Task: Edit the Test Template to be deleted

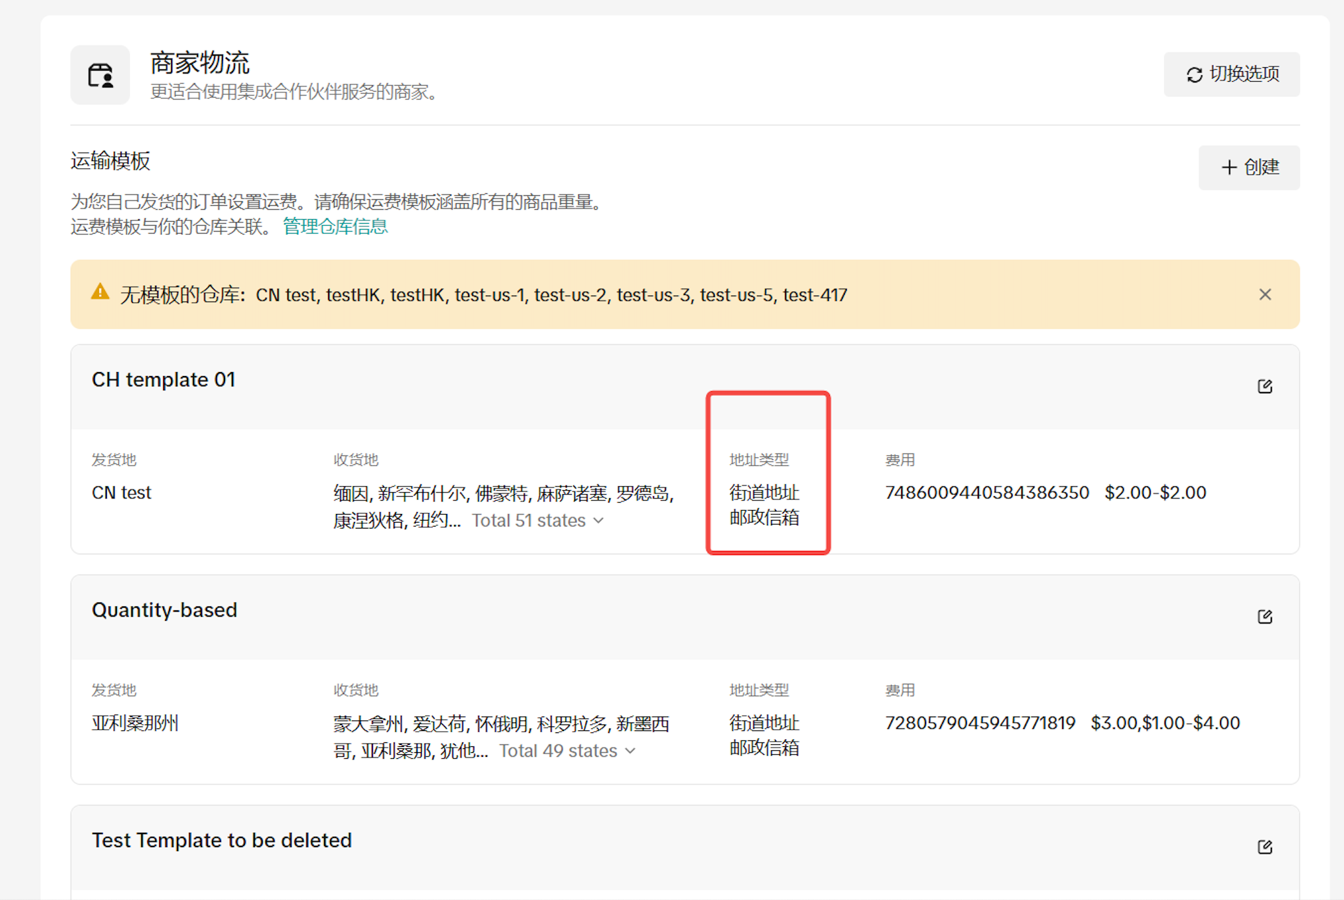Action: click(x=1264, y=847)
